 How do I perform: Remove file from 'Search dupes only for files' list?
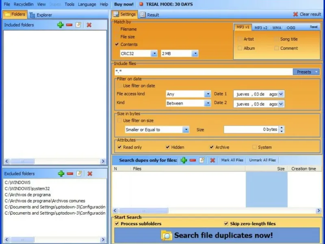tap(193, 160)
